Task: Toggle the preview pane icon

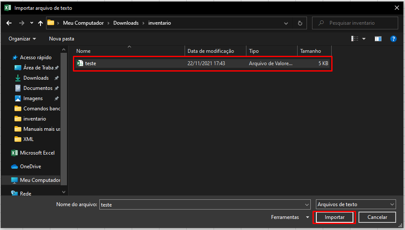Action: click(x=378, y=39)
